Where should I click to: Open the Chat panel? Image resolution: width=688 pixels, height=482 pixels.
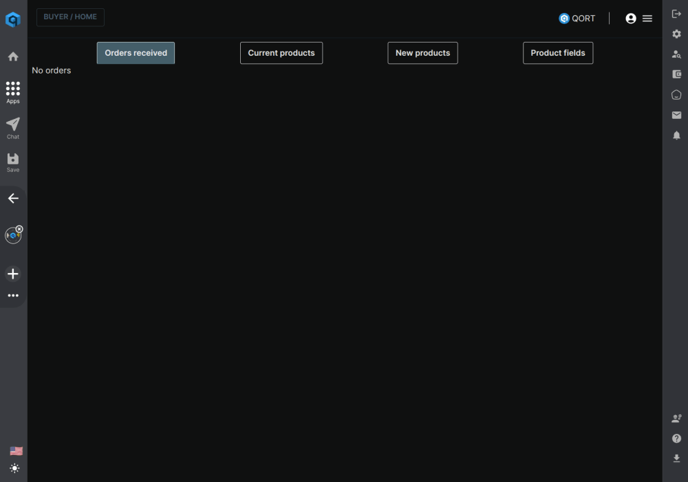[13, 127]
